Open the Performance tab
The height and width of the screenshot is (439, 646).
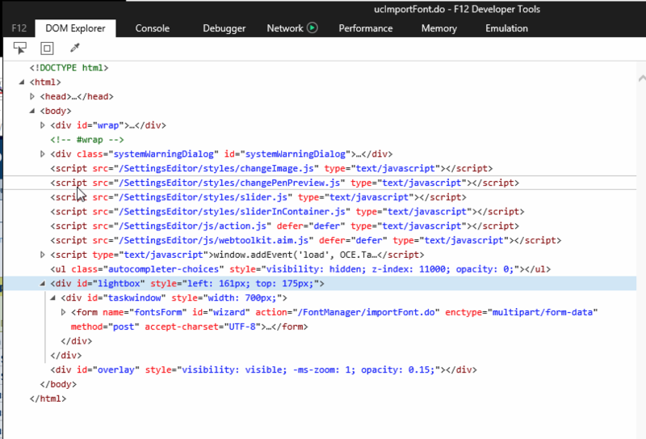point(366,28)
